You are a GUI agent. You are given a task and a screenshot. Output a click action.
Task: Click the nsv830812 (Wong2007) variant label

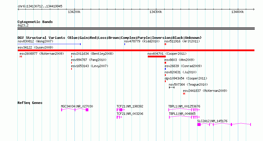pos(35,41)
